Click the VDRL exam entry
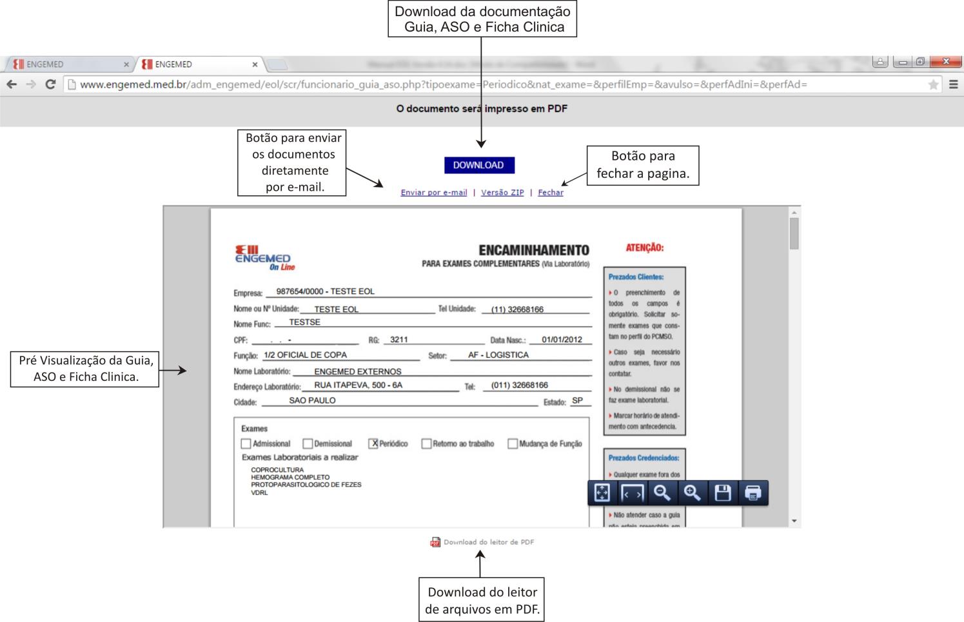 tap(259, 492)
